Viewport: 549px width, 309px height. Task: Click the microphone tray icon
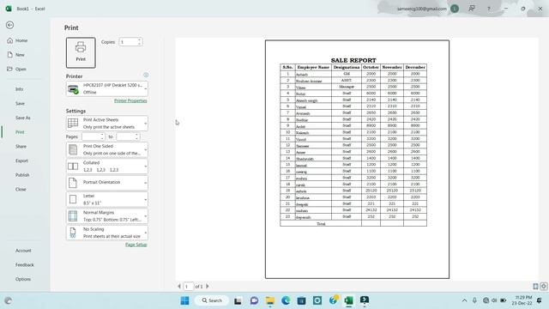[474, 300]
